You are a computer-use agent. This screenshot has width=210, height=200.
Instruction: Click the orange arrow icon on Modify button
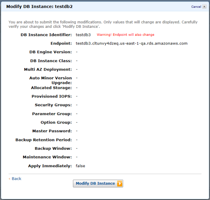pyautogui.click(x=120, y=184)
